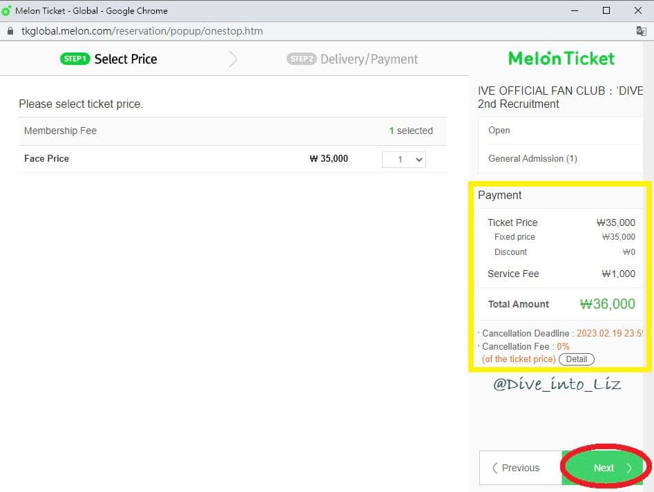Click the lock icon in the address bar
654x492 pixels.
point(10,31)
